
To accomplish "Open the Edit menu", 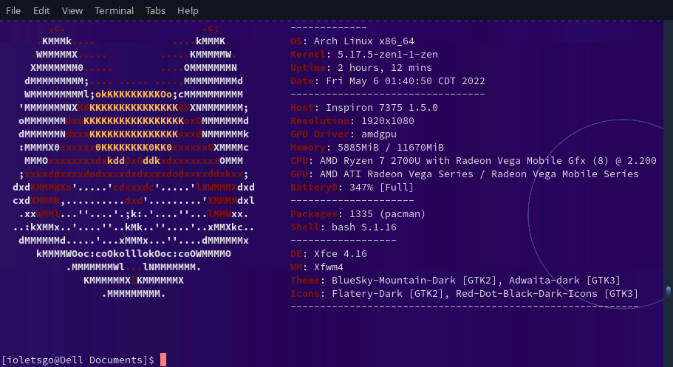I will pyautogui.click(x=41, y=10).
